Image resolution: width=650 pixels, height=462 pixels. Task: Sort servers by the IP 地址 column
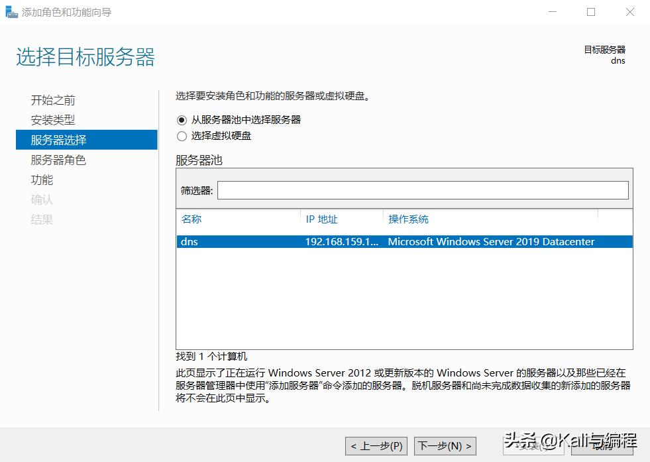coord(322,219)
